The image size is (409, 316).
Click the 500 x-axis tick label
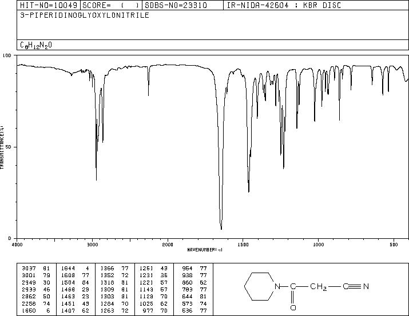click(394, 245)
